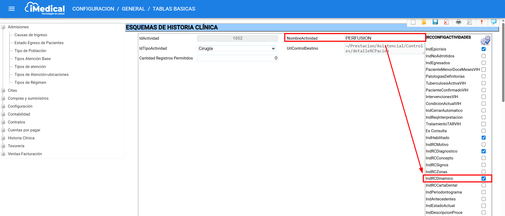The width and height of the screenshot is (505, 216).
Task: Click the magnifier search document icon
Action: tap(469, 22)
